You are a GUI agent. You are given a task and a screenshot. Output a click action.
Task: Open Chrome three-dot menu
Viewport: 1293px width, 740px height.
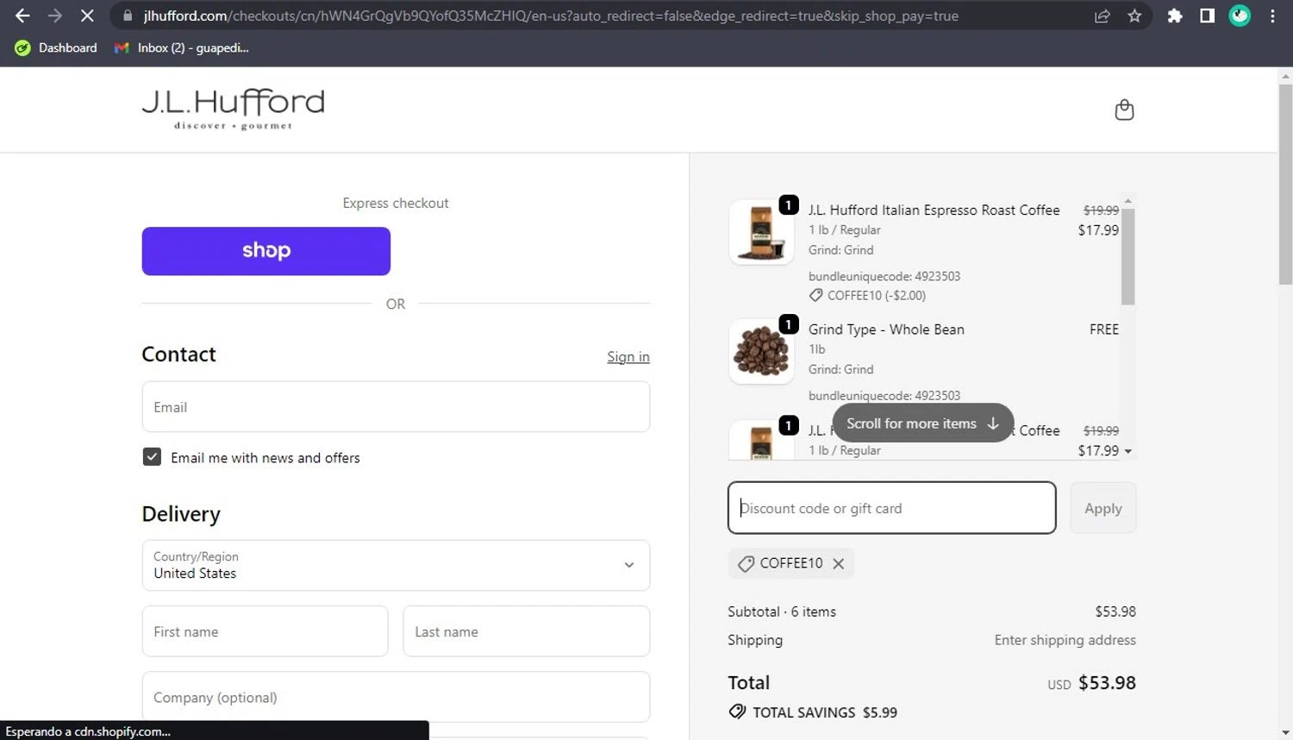pyautogui.click(x=1272, y=16)
